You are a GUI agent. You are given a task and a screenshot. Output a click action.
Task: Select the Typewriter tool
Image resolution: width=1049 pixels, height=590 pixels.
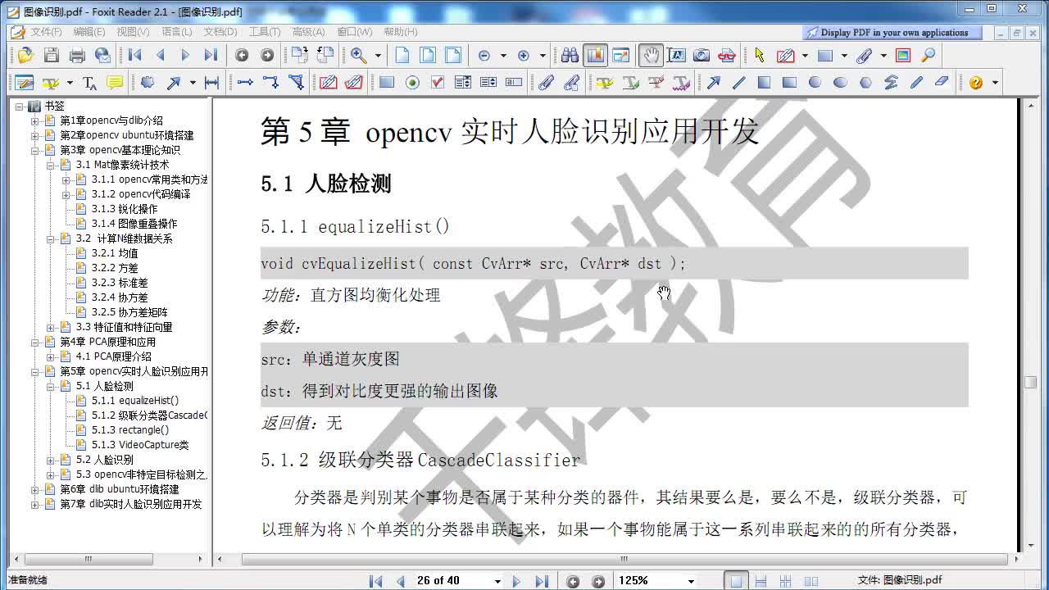tap(90, 83)
